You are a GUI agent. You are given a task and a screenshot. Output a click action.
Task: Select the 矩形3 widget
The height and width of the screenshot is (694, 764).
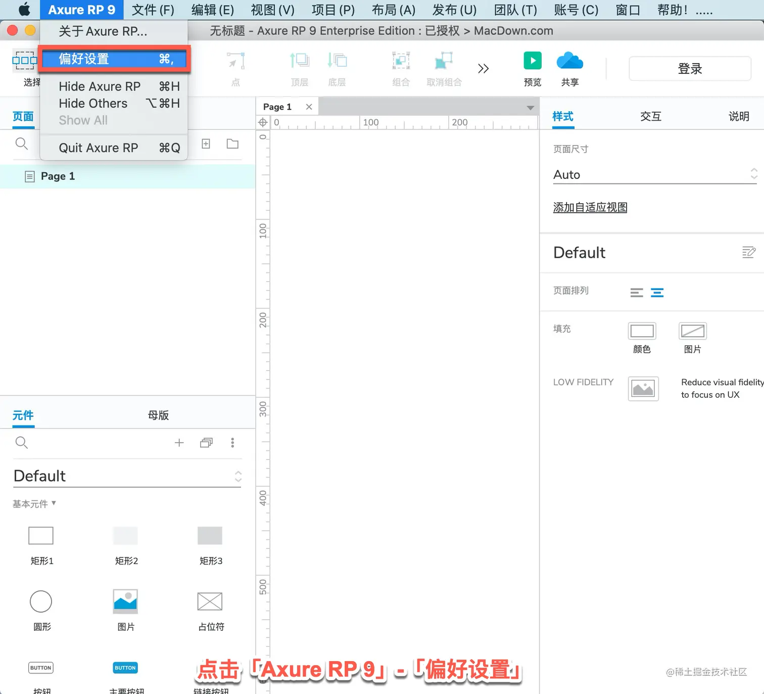(210, 545)
